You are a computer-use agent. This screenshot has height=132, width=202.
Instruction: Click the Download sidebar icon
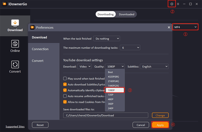pos(15,23)
